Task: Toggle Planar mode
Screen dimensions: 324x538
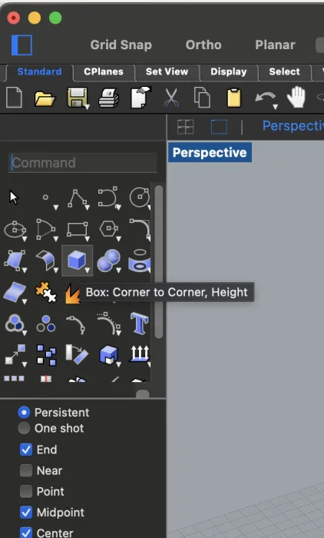Action: (276, 45)
